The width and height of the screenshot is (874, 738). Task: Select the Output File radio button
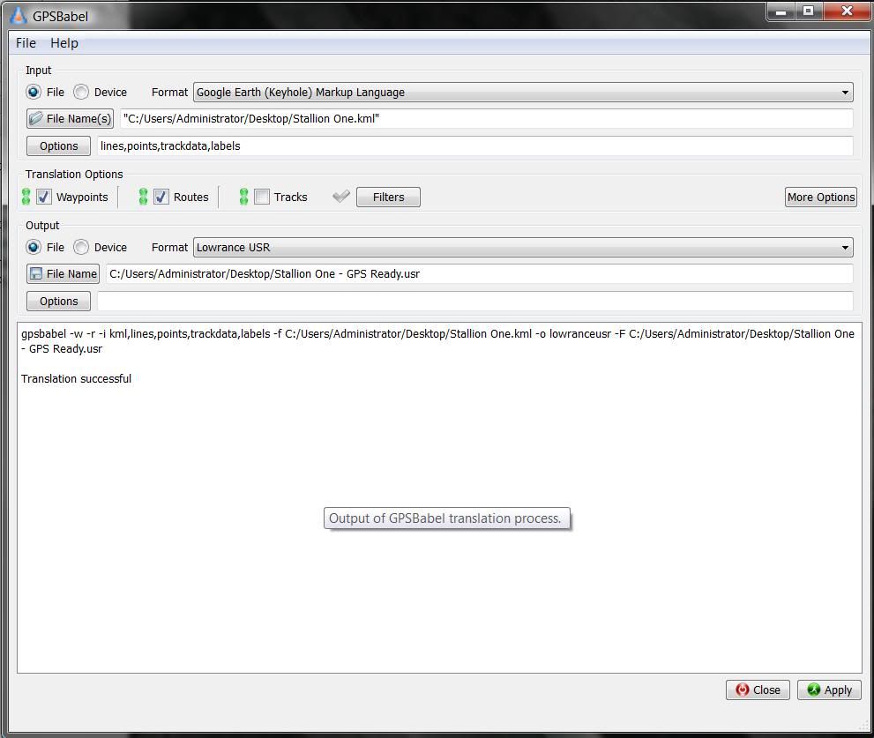tap(34, 247)
